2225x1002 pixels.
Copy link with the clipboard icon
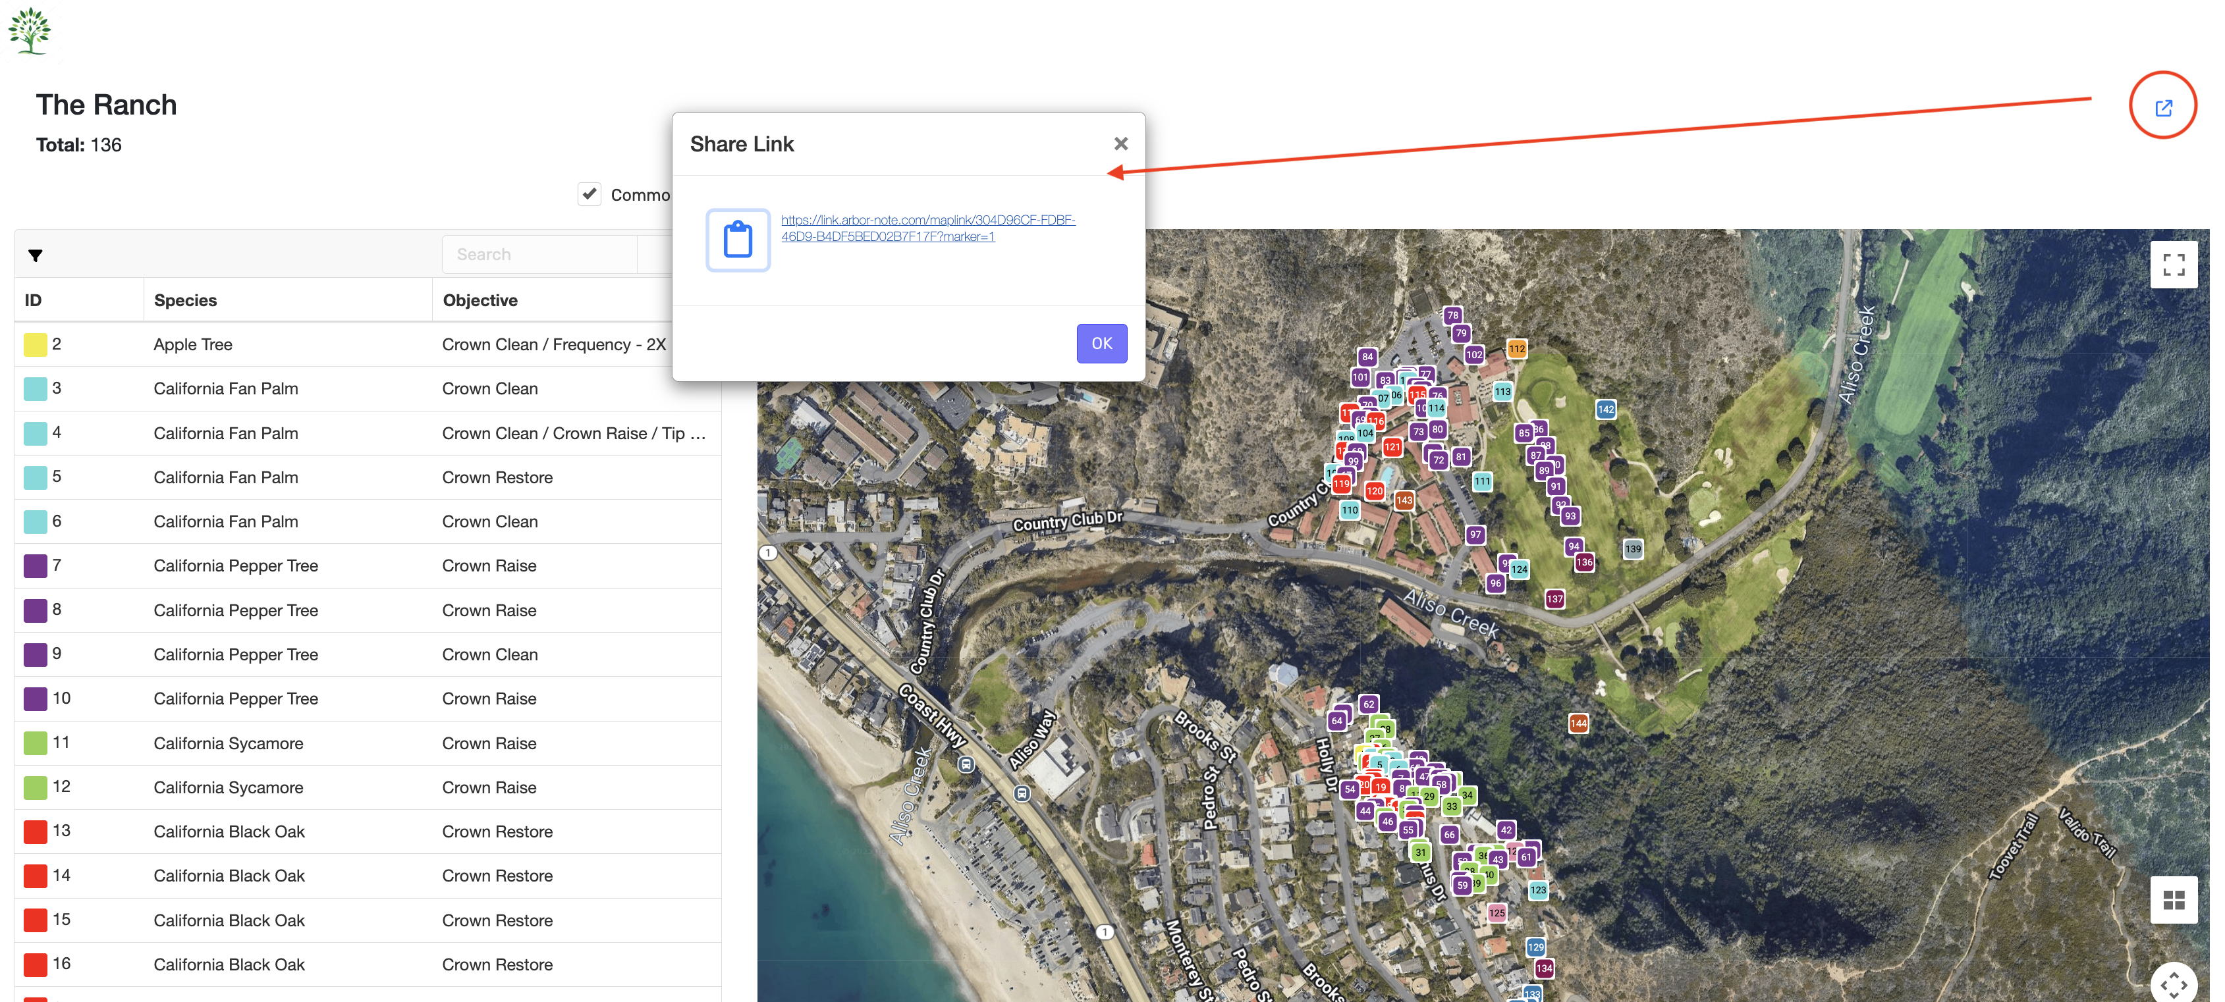coord(738,239)
